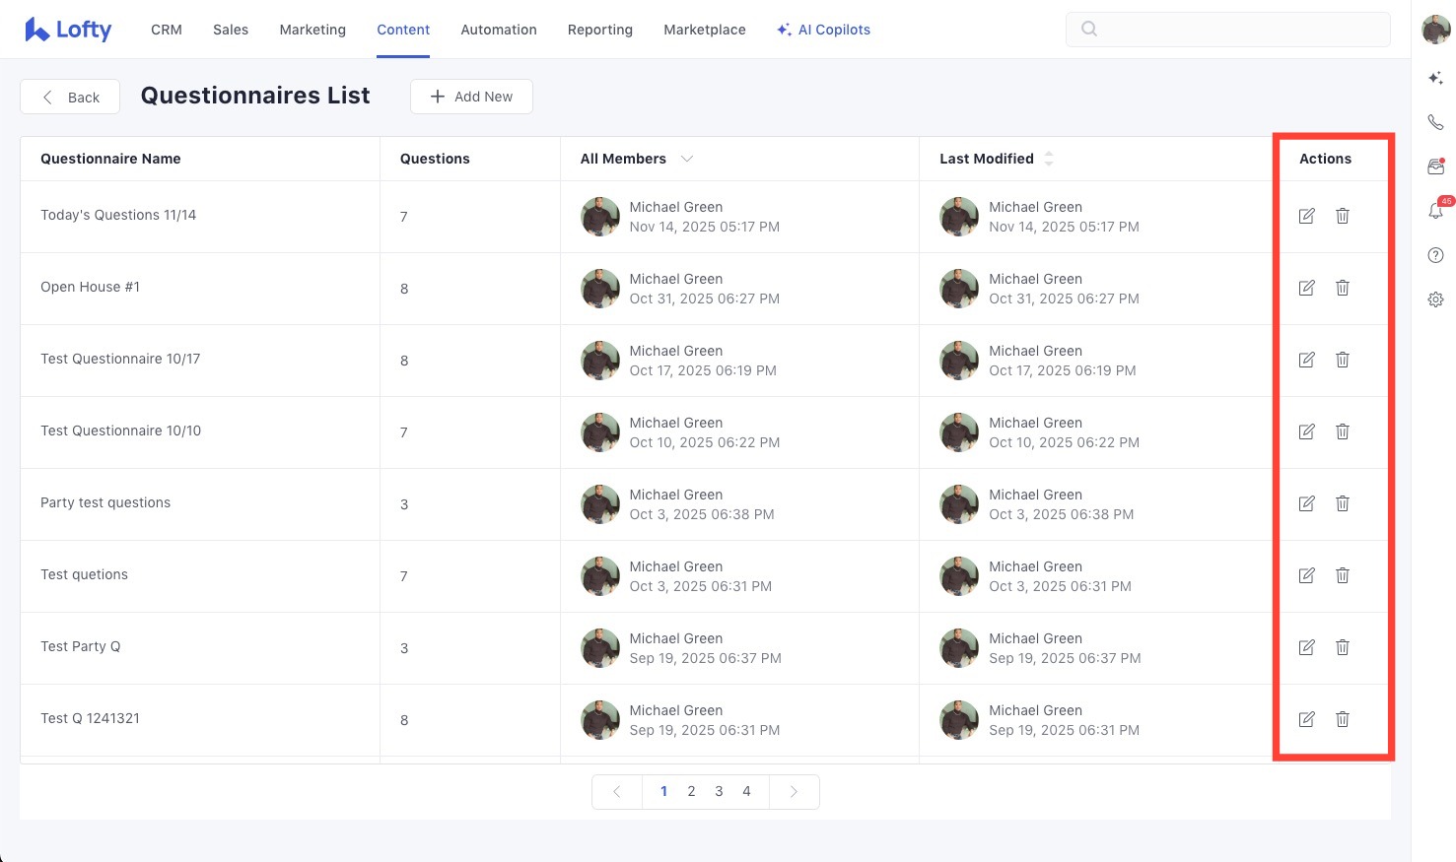Click the Back button
The image size is (1456, 862).
[x=70, y=97]
